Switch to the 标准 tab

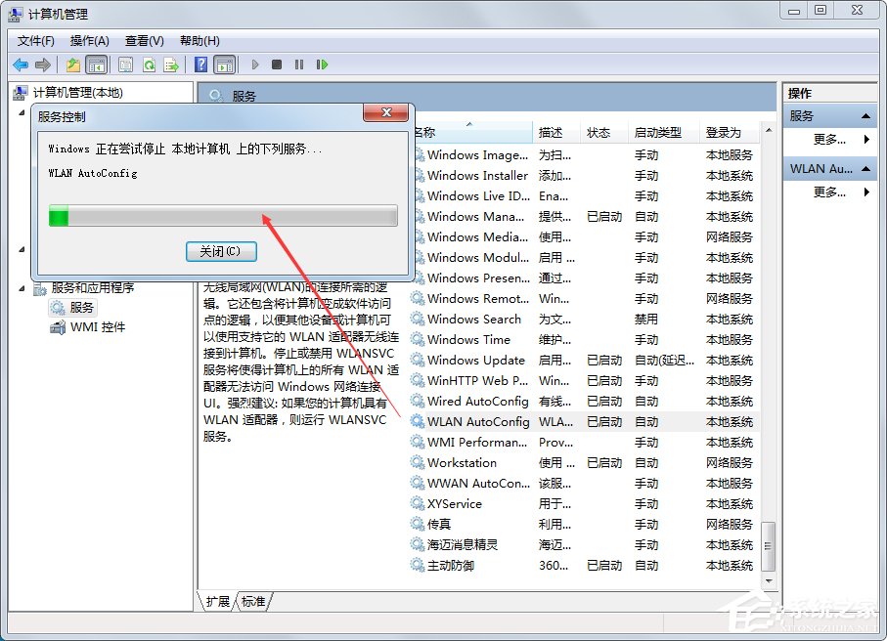252,602
